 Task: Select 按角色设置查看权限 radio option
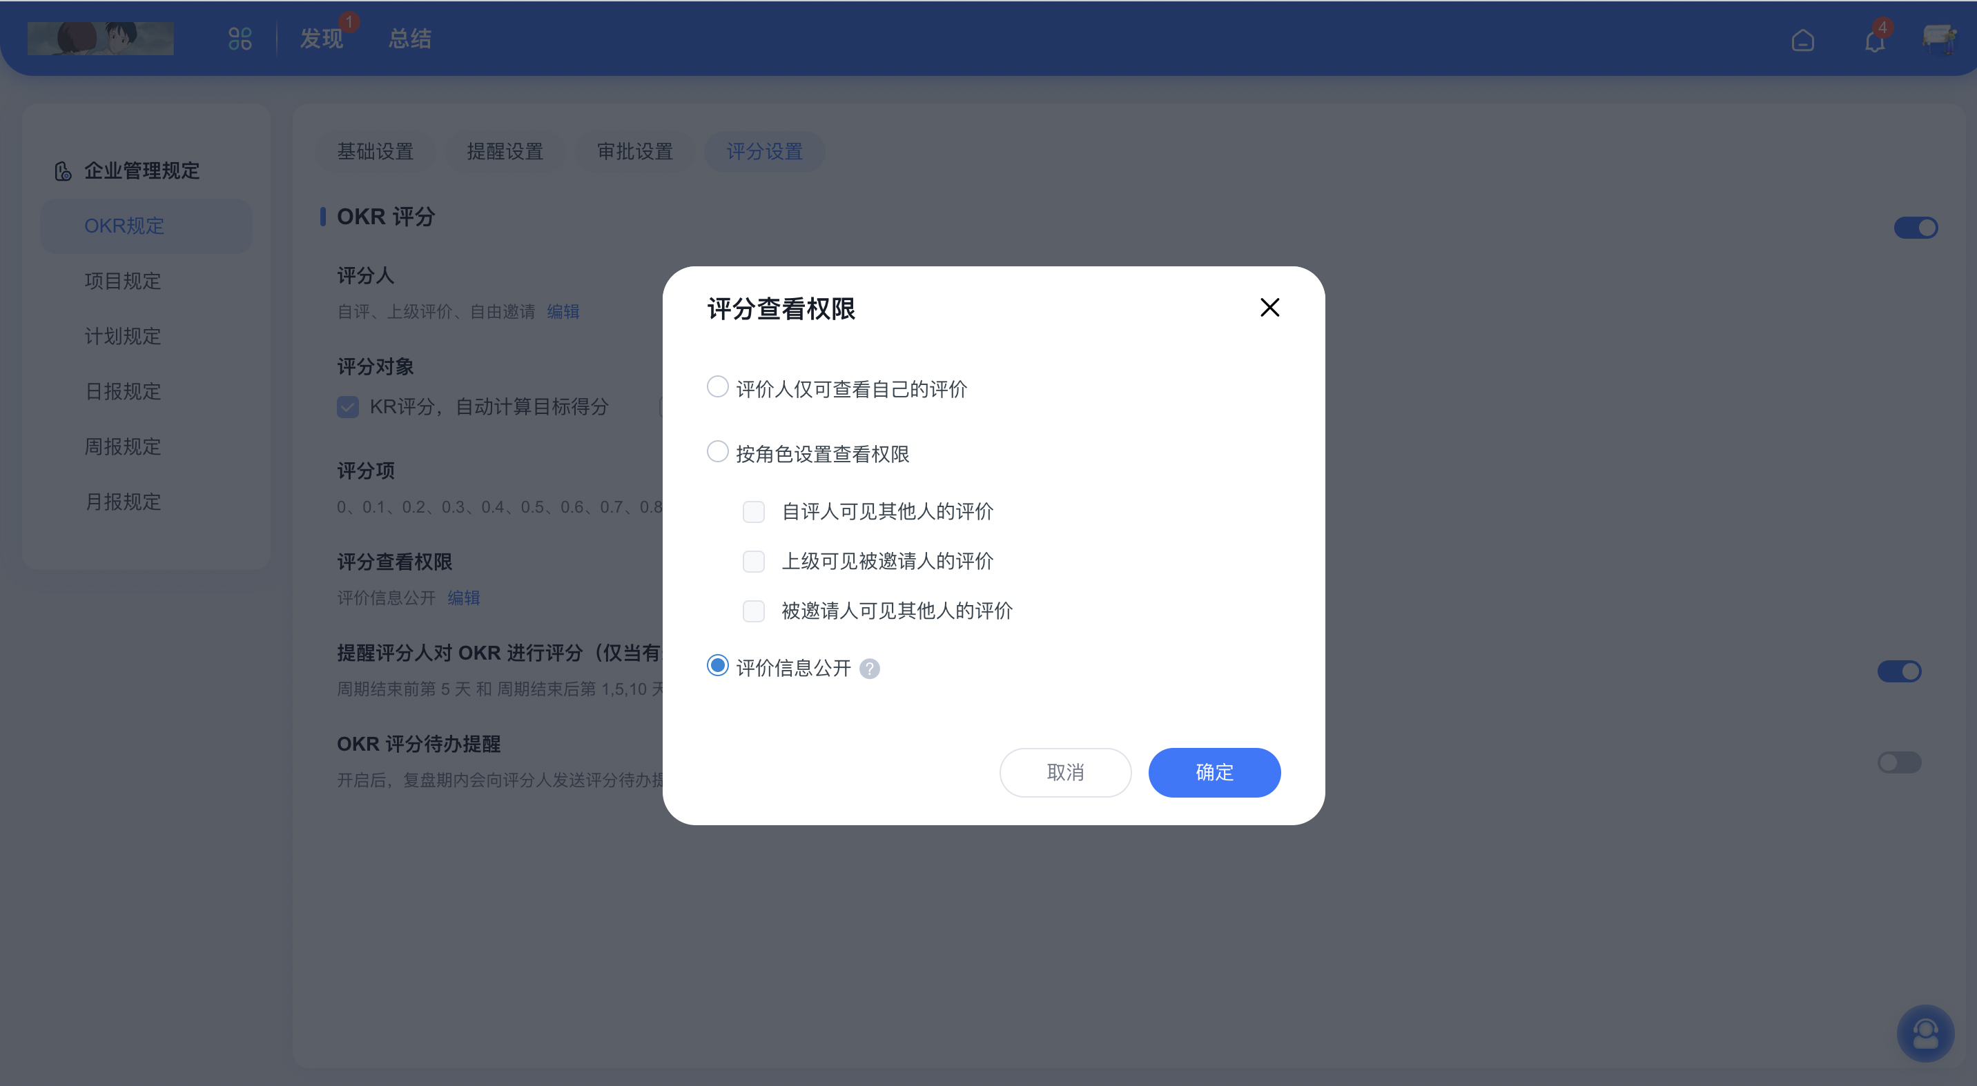coord(718,452)
